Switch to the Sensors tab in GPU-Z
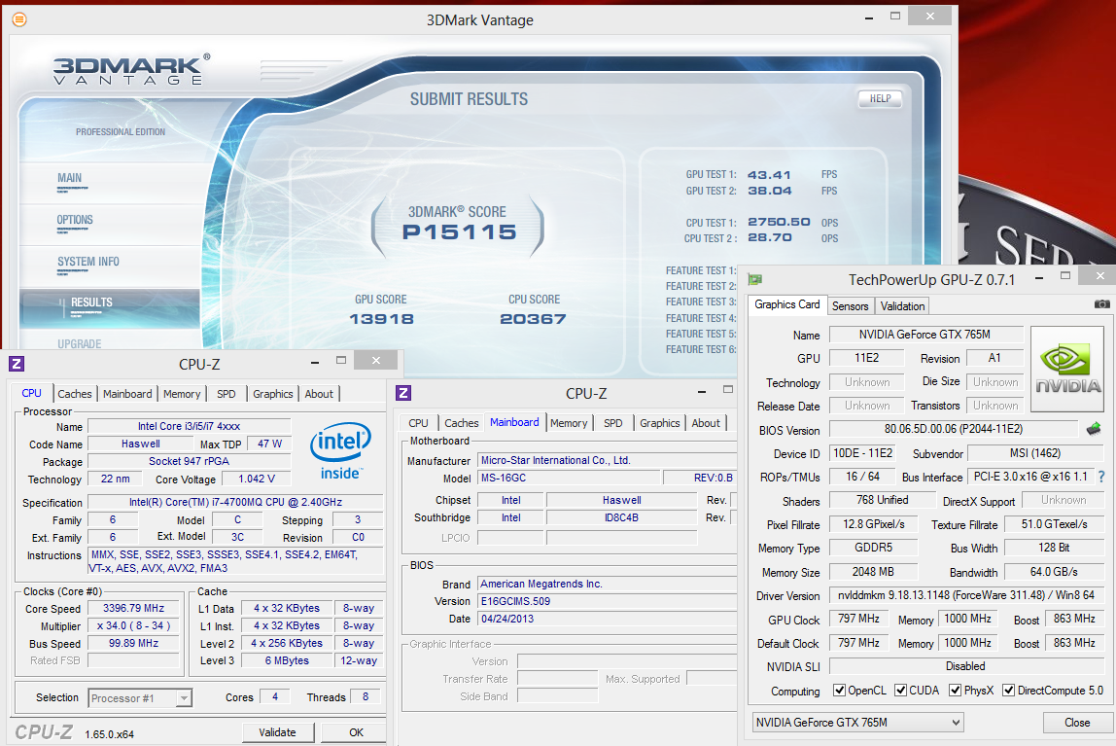Viewport: 1116px width, 746px height. [x=850, y=306]
